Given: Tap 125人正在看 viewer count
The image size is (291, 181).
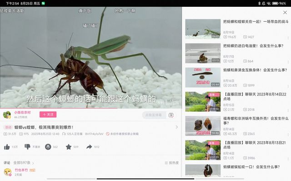Looking at the screenshot, I should pyautogui.click(x=72, y=134).
